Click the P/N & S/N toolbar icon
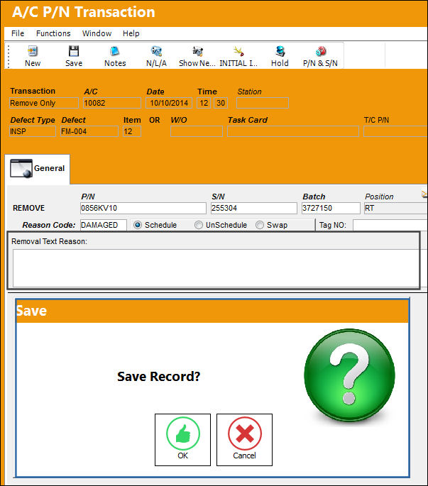Screen dimensions: 428x486 321,51
